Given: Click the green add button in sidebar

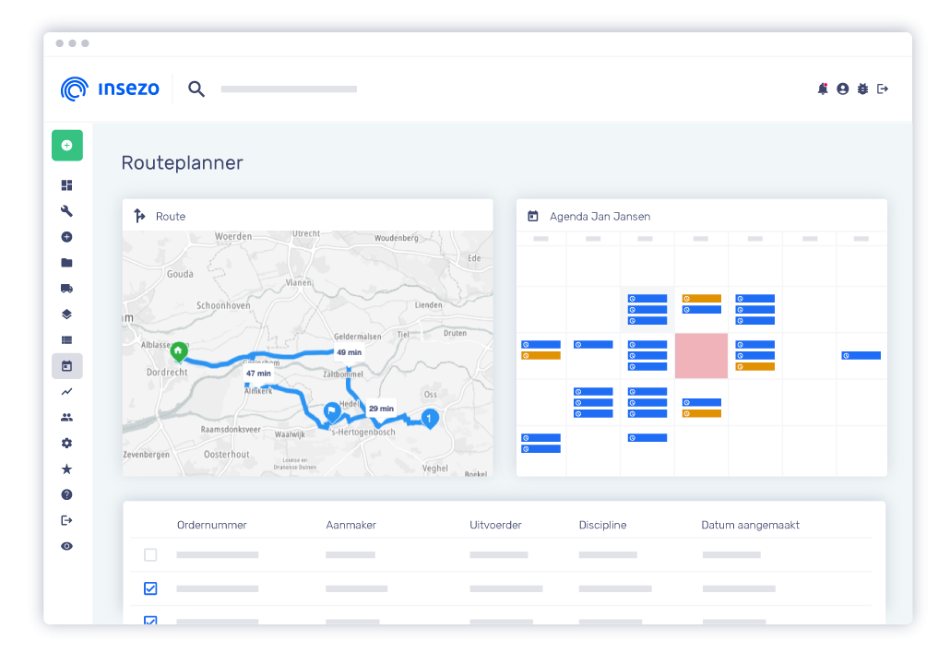Looking at the screenshot, I should [66, 146].
